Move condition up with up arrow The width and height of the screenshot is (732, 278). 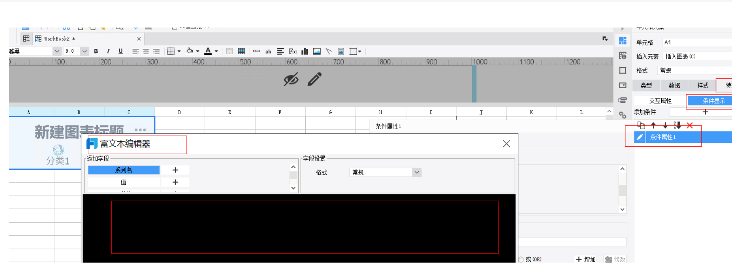653,125
